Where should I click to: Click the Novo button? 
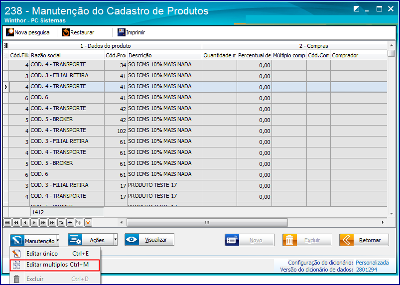250,240
